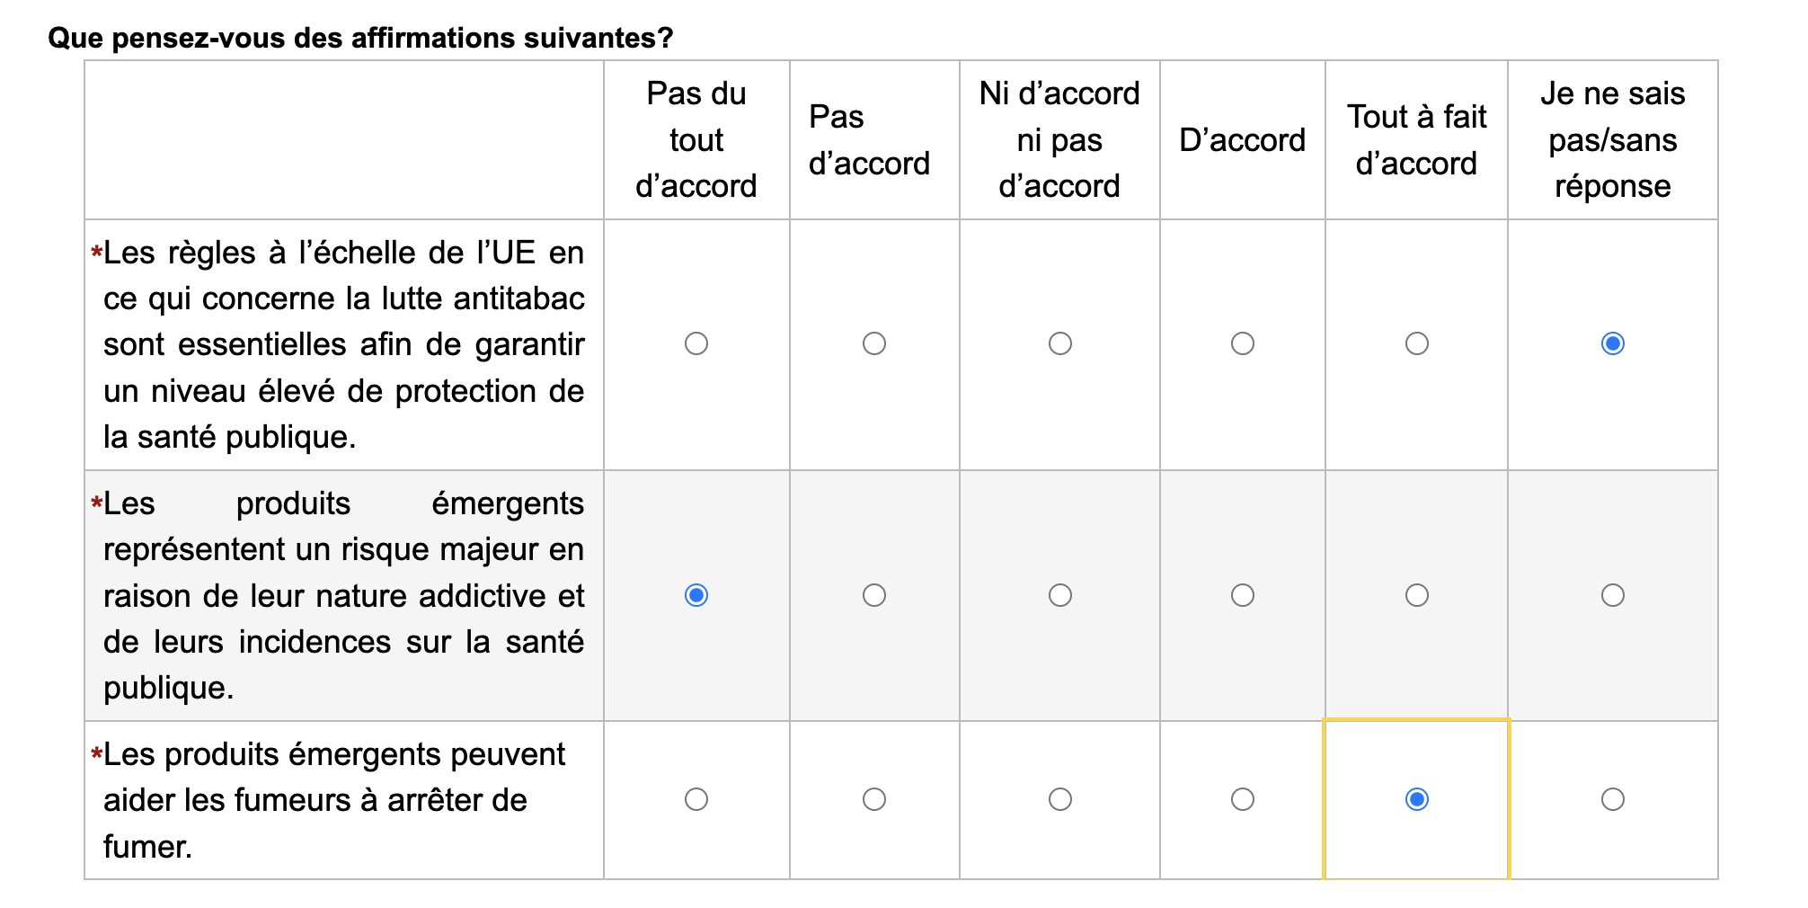Click highlighted 'Tout à fait d'accord' for arrêter de fumer
The width and height of the screenshot is (1808, 908).
1417,799
